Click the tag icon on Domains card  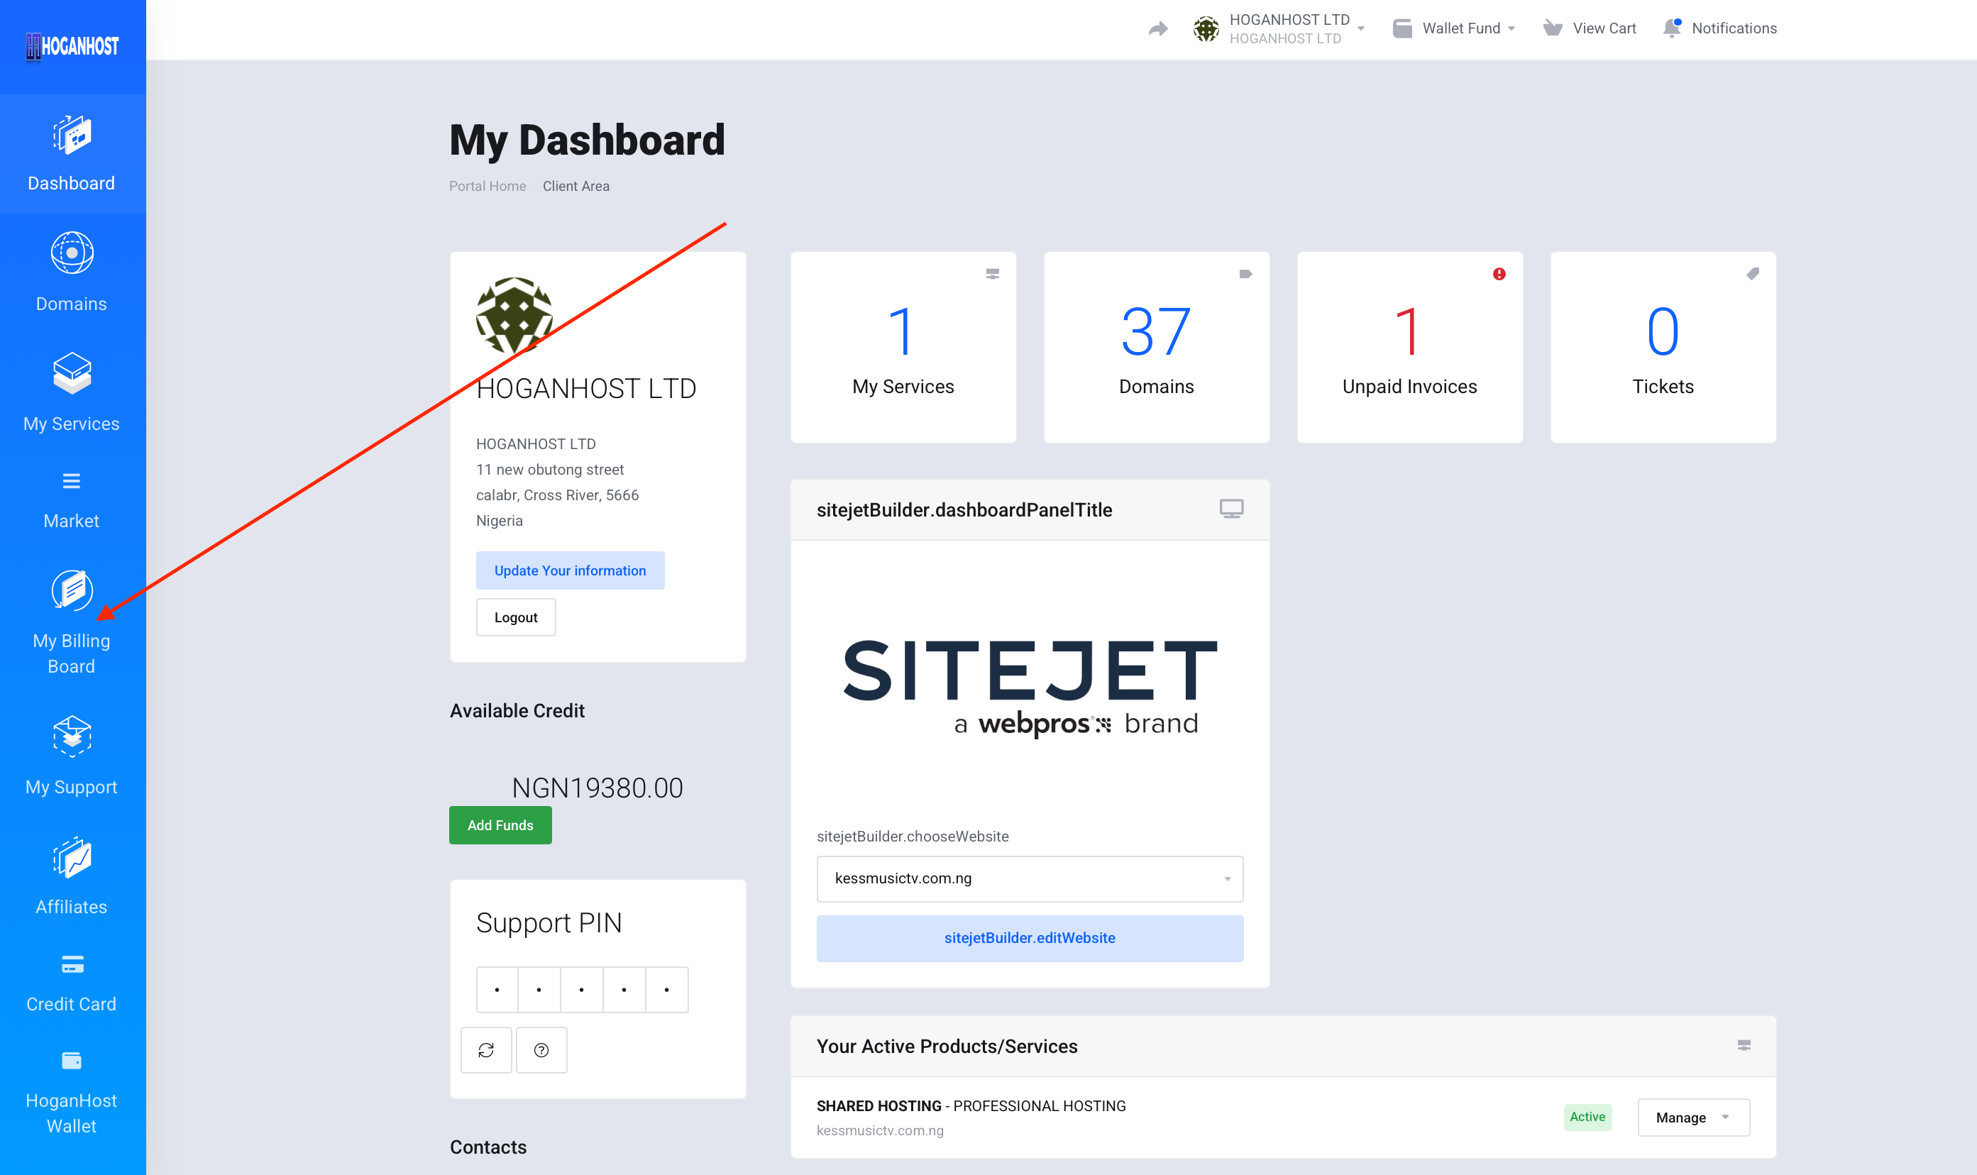(1245, 274)
